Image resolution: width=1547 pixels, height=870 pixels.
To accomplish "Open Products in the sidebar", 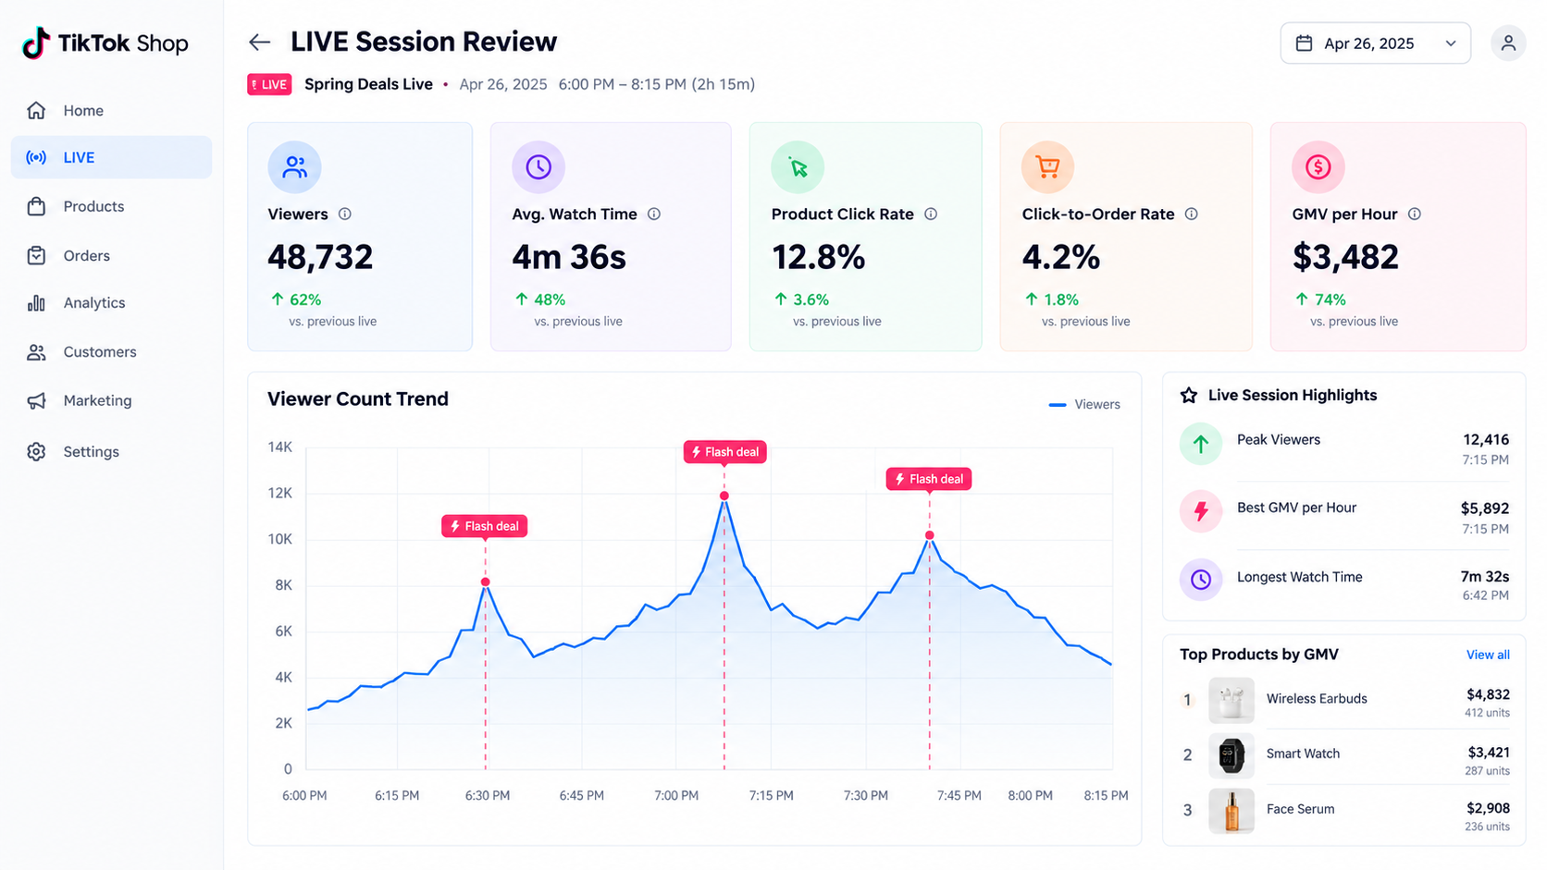I will tap(111, 206).
